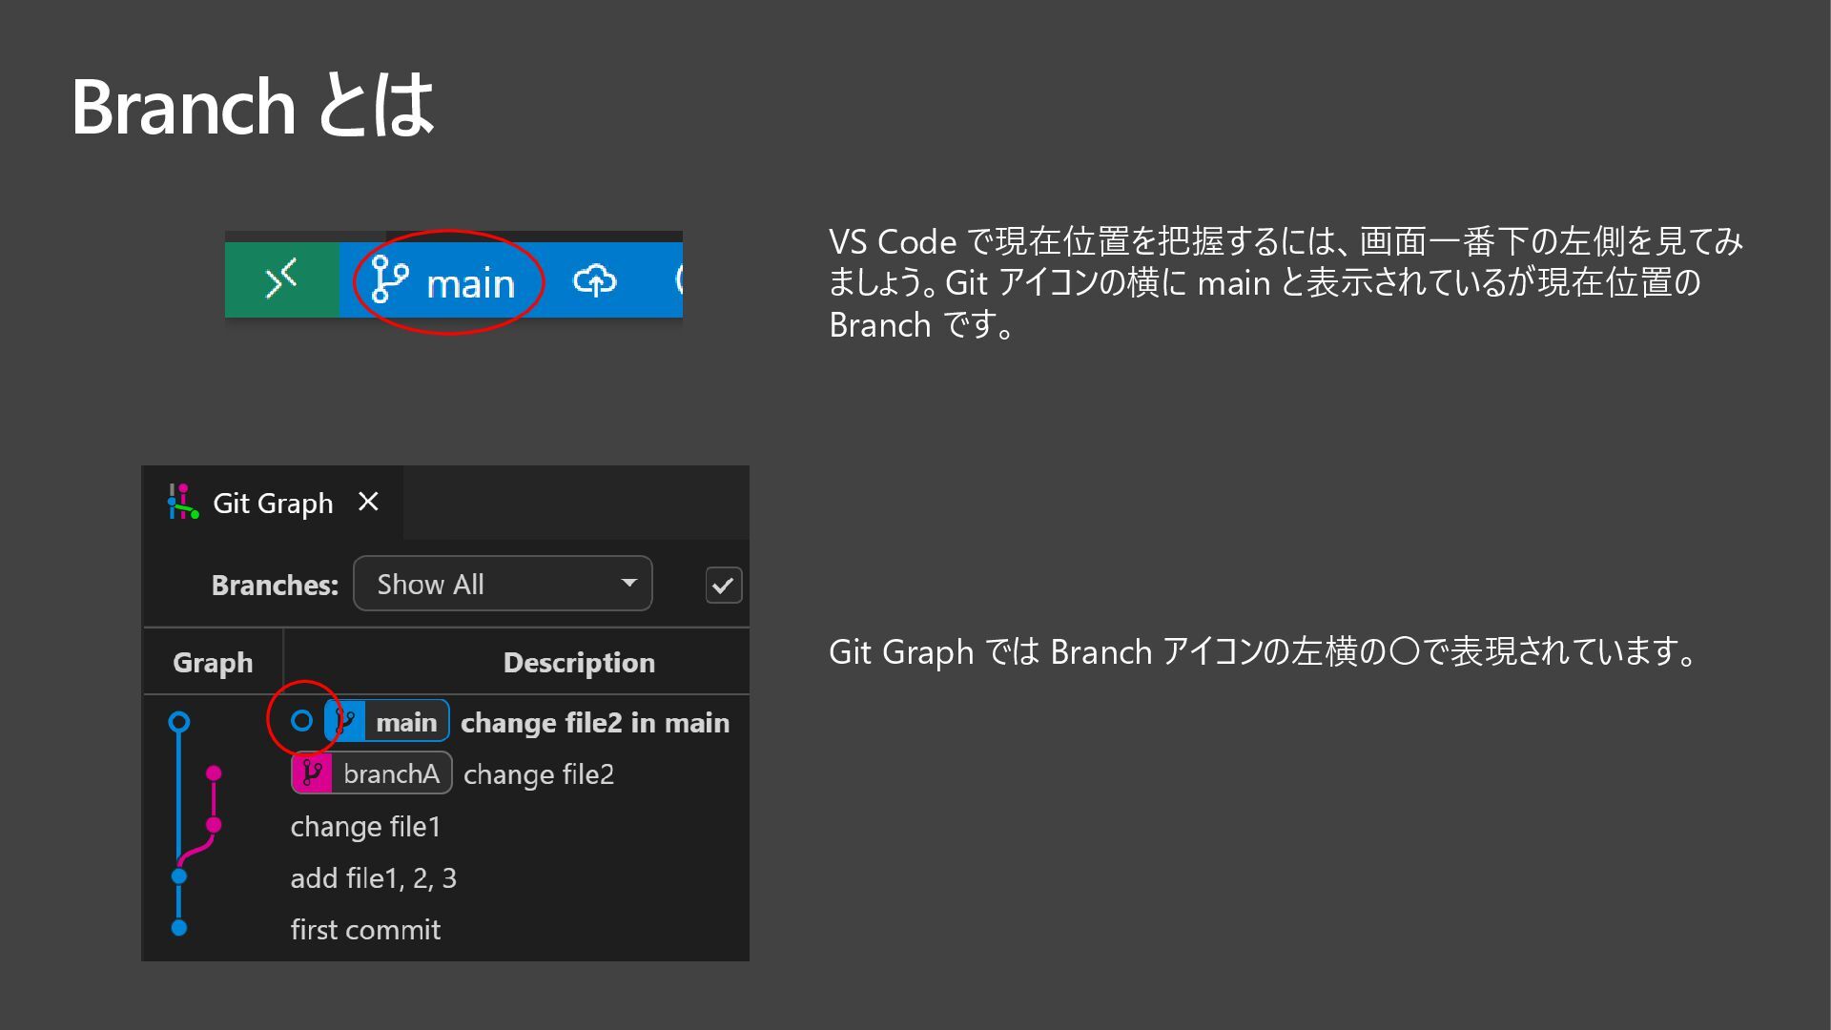Click the blue branch icon on main label
Viewport: 1831px width, 1030px height.
(x=344, y=721)
